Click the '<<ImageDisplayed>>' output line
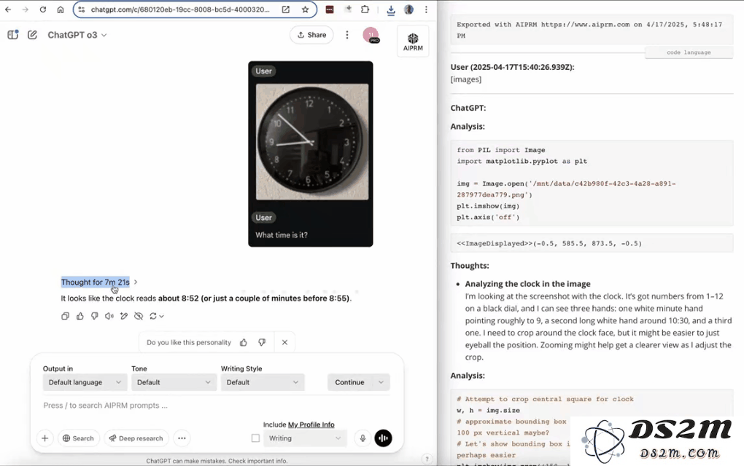 pyautogui.click(x=549, y=243)
